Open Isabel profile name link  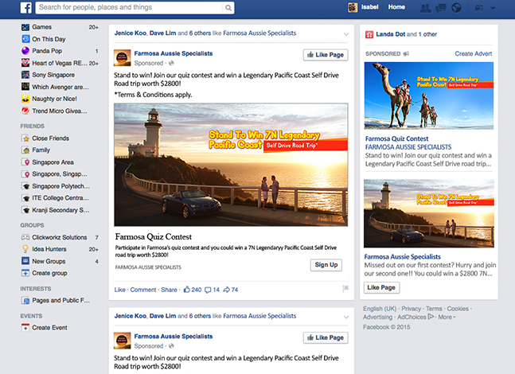370,7
